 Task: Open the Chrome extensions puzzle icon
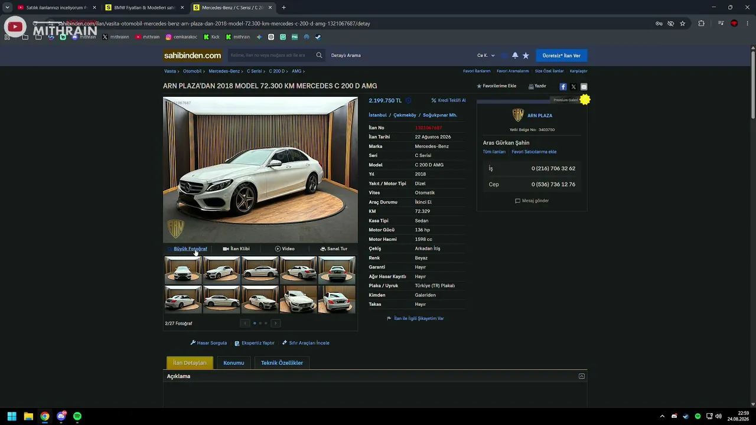point(702,24)
